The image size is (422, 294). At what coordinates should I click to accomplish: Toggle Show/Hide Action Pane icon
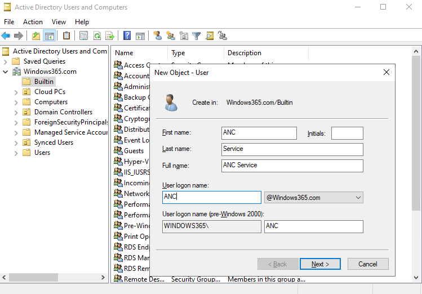pos(140,35)
